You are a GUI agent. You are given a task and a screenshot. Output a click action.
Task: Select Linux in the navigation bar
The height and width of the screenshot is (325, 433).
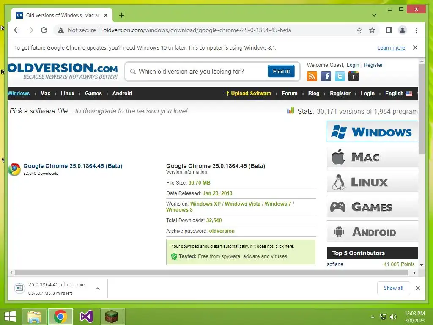pyautogui.click(x=68, y=94)
